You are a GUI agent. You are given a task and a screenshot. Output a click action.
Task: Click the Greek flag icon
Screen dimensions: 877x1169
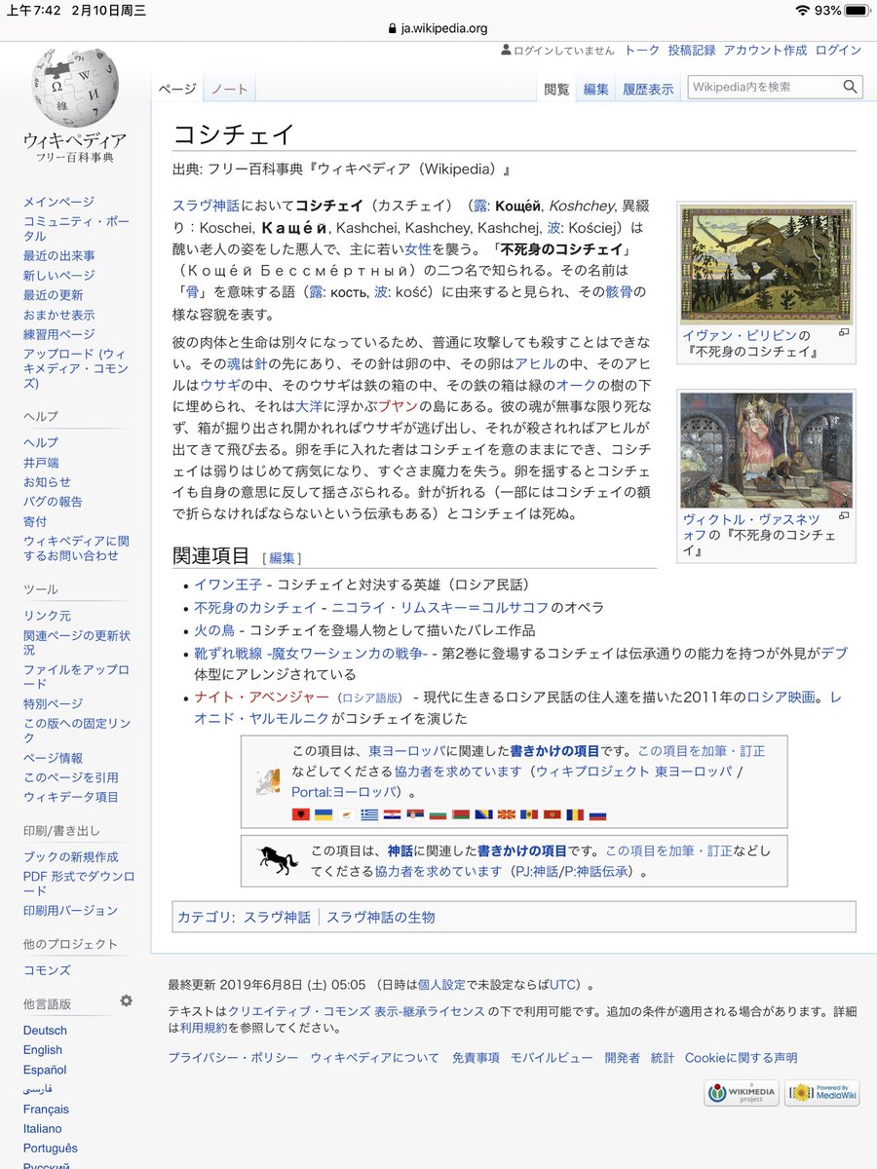(x=368, y=814)
